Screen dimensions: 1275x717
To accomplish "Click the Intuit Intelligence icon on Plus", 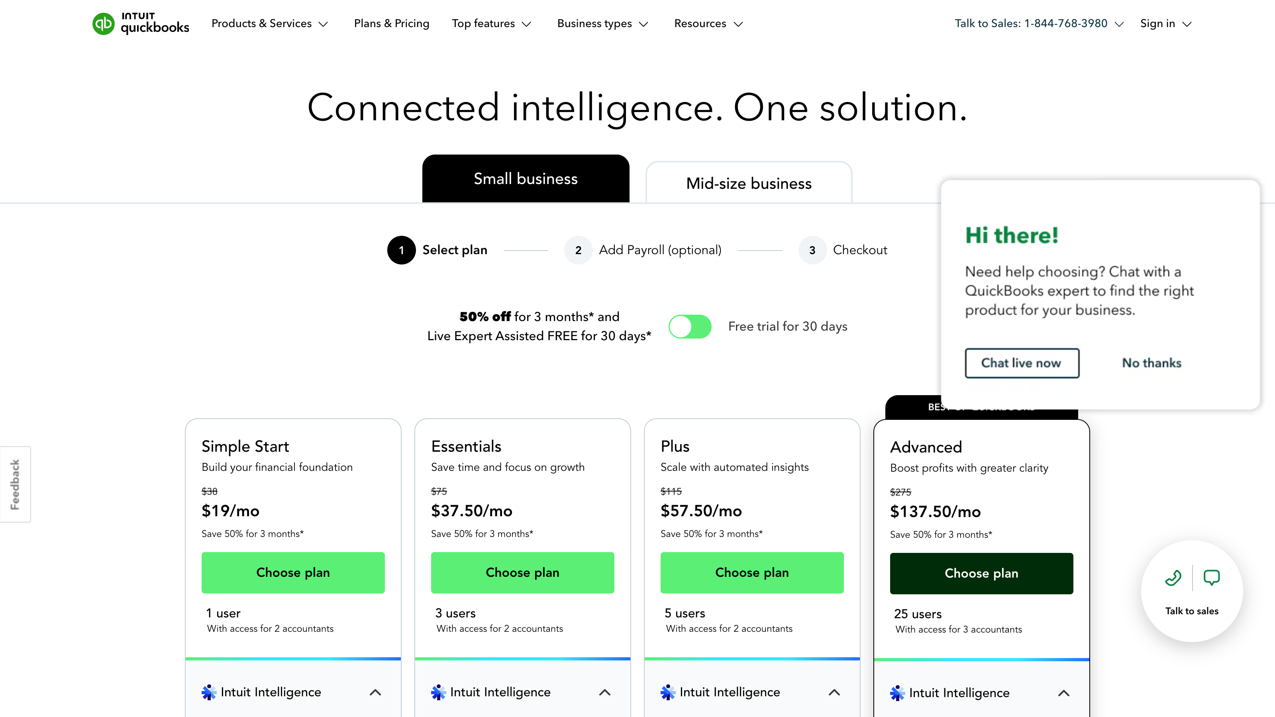I will (x=668, y=692).
